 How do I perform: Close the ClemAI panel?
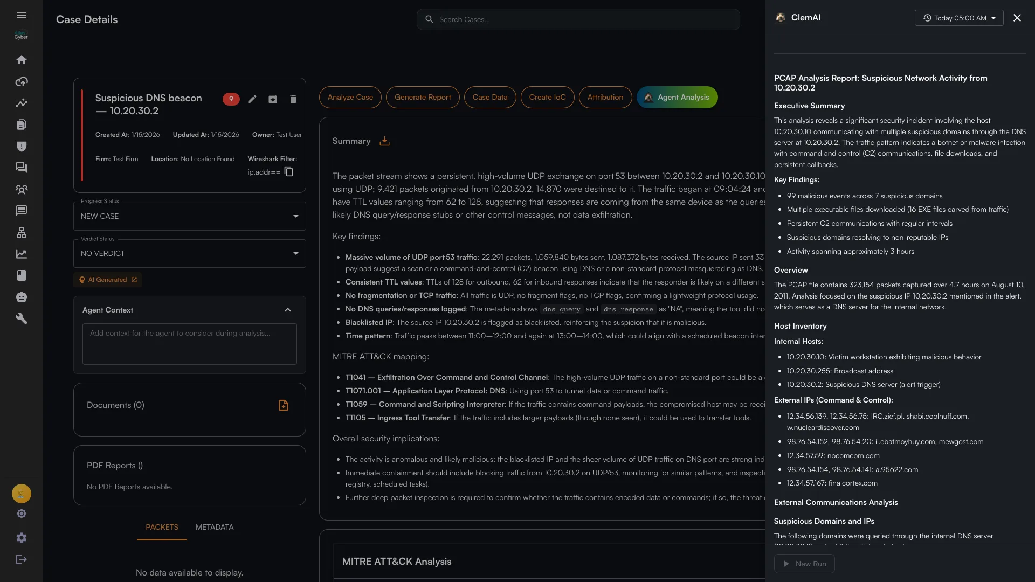pyautogui.click(x=1017, y=18)
